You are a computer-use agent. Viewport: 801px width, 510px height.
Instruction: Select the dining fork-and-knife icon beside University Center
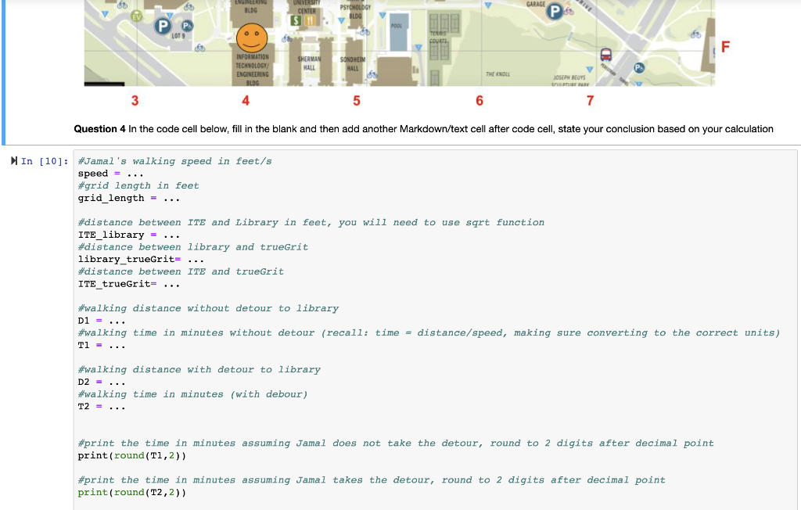[x=309, y=20]
